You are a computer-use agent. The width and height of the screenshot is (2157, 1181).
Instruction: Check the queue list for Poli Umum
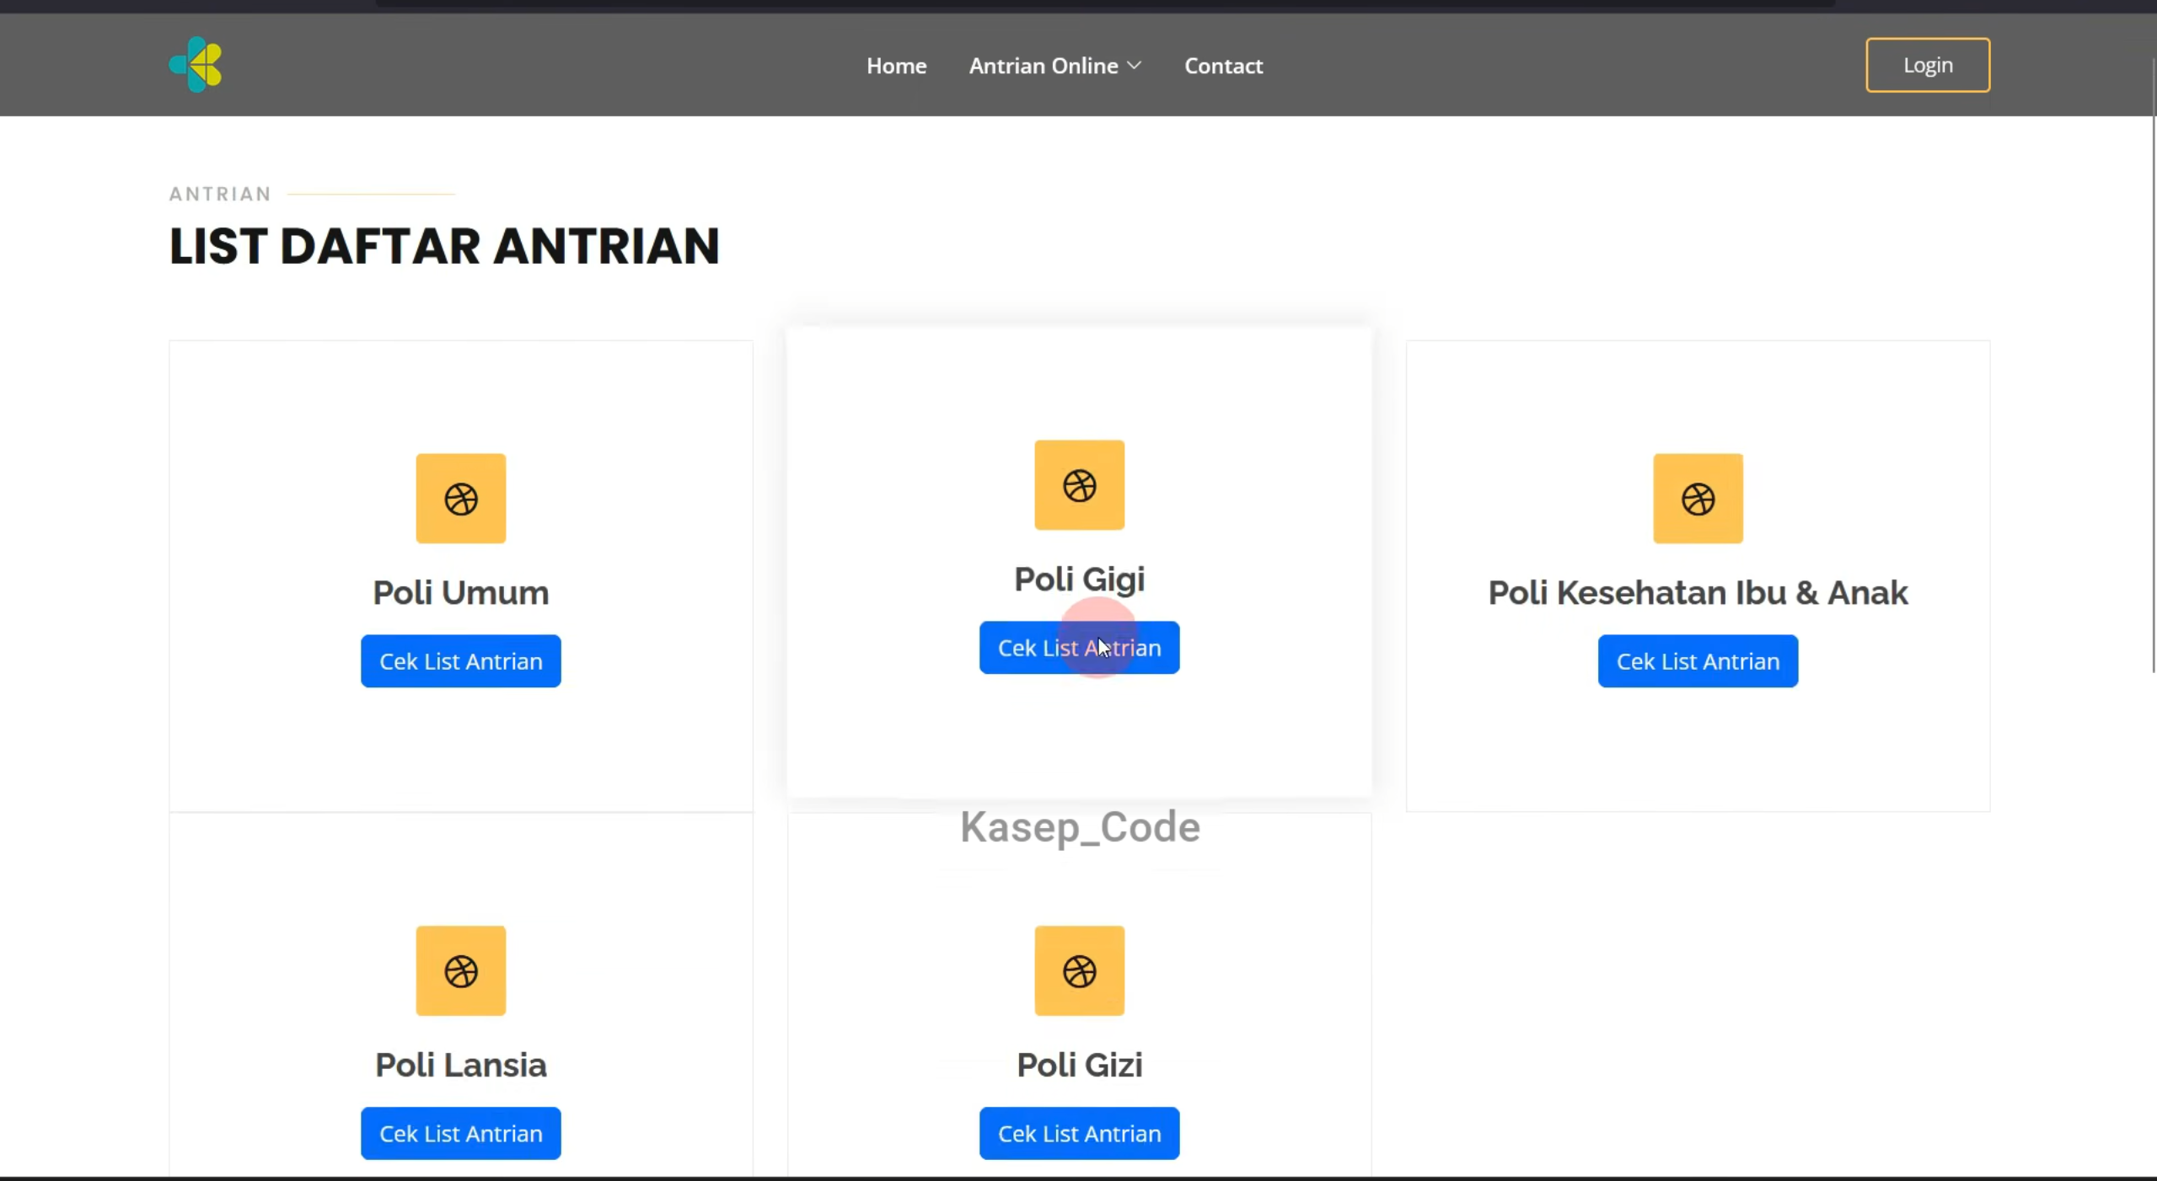tap(461, 661)
